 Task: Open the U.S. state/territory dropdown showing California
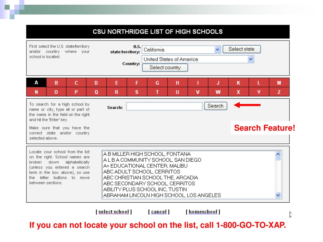[x=181, y=49]
